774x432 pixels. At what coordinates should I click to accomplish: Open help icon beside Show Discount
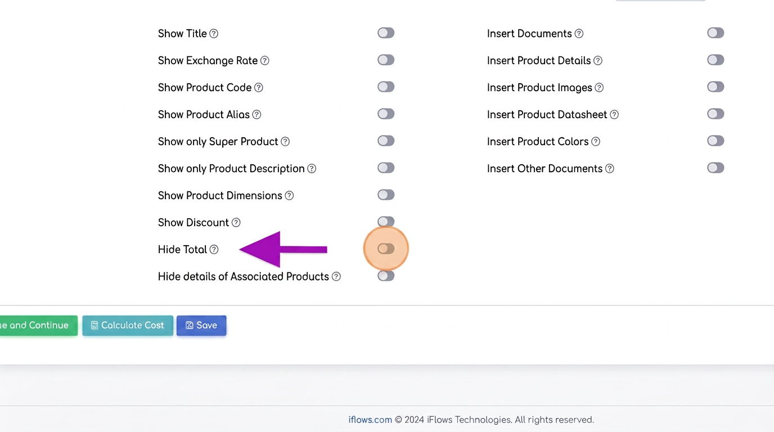coord(236,223)
